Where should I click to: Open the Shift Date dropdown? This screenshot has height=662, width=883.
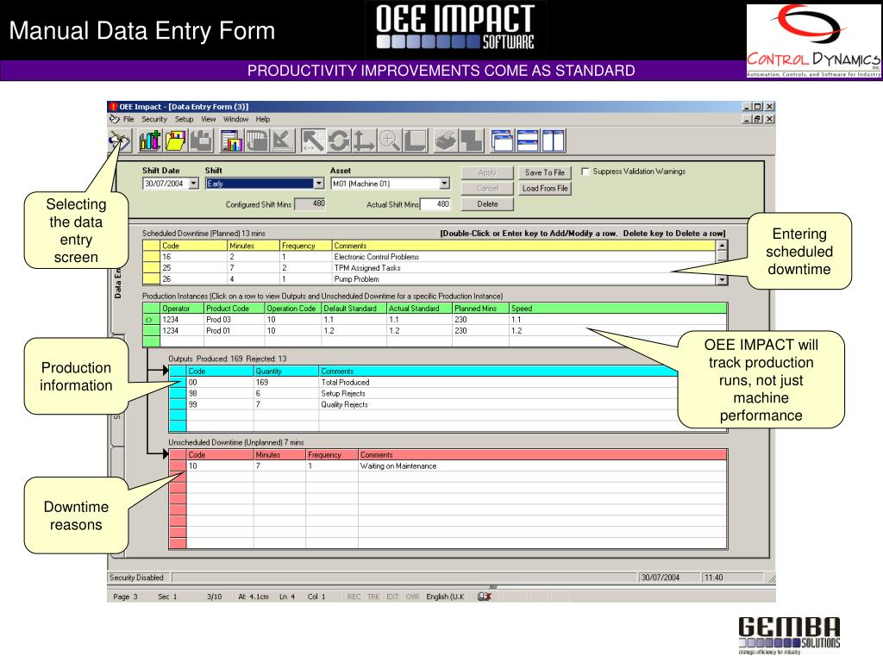(x=194, y=184)
